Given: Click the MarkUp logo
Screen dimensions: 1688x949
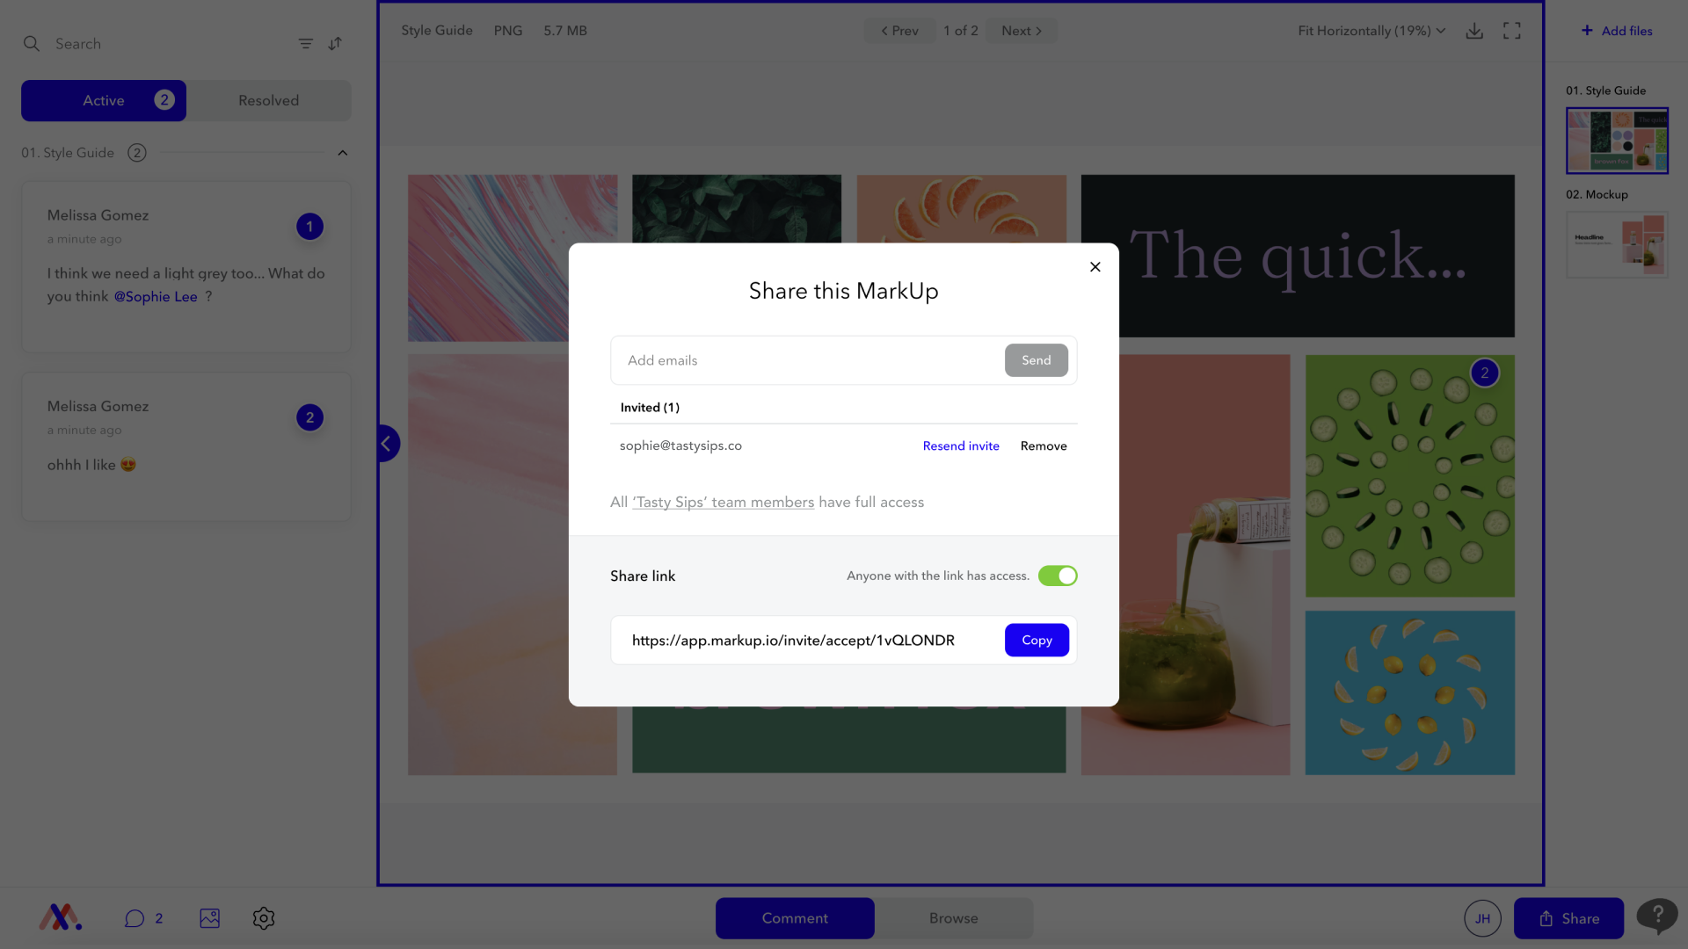Looking at the screenshot, I should (x=58, y=917).
